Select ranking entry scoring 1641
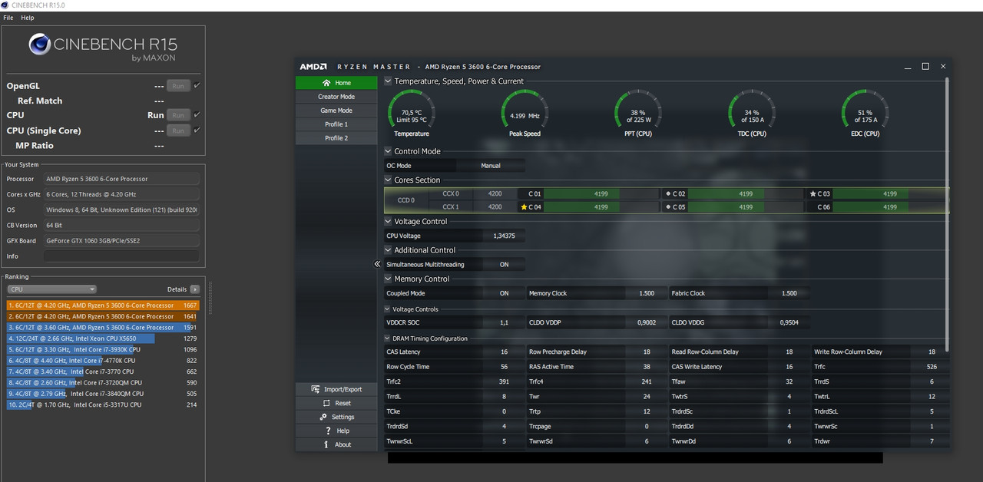This screenshot has width=983, height=482. pyautogui.click(x=103, y=316)
